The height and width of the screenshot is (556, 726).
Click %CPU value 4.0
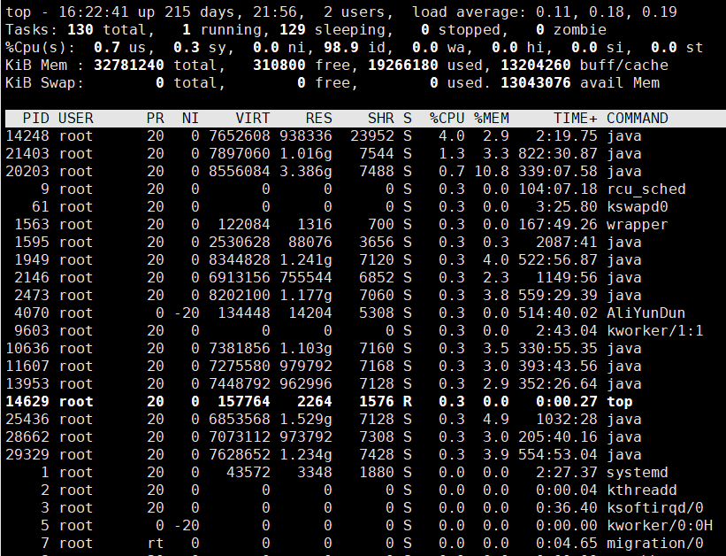pos(452,135)
